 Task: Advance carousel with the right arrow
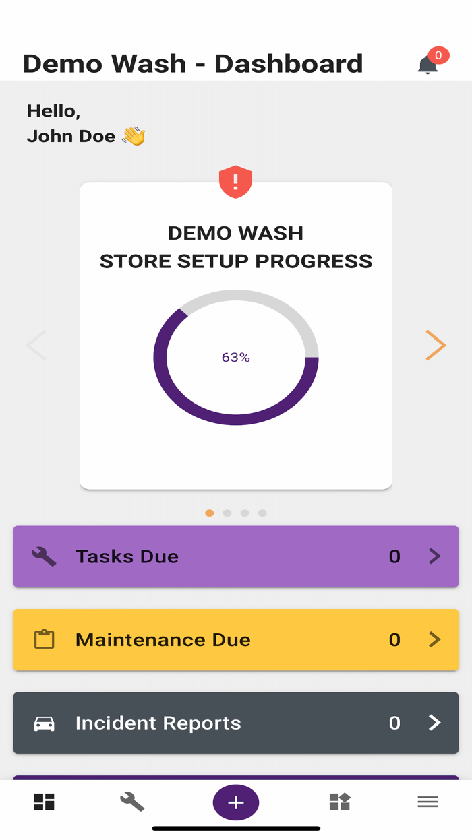coord(436,345)
